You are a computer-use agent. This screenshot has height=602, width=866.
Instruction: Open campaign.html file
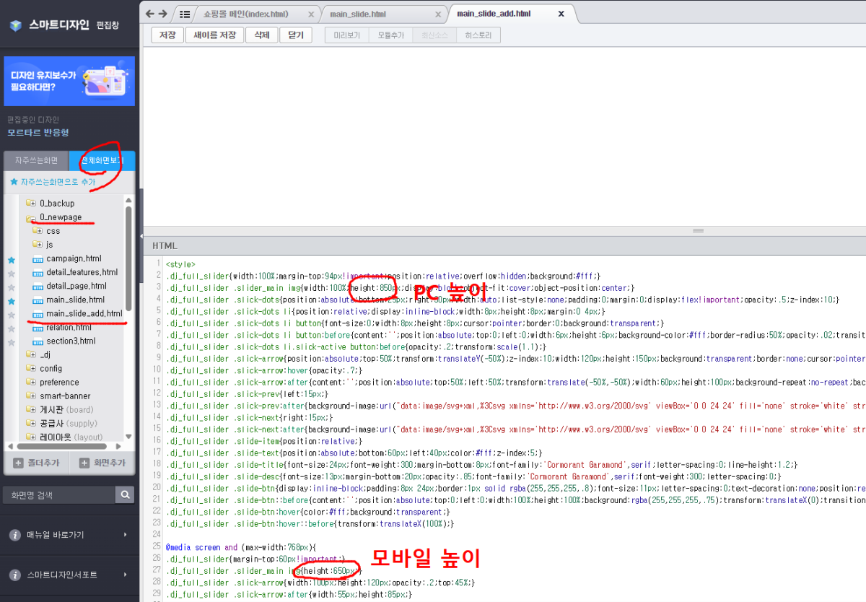(74, 258)
